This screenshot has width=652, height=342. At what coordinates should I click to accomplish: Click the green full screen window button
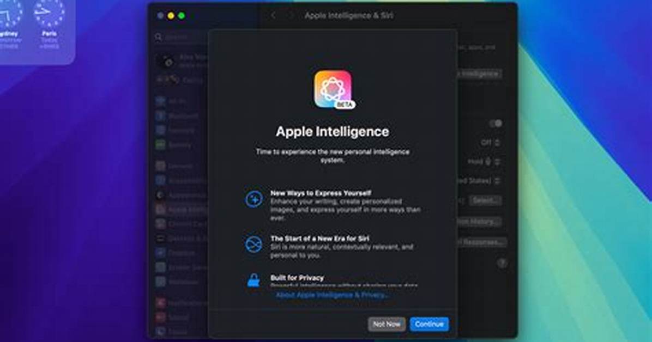click(x=182, y=16)
